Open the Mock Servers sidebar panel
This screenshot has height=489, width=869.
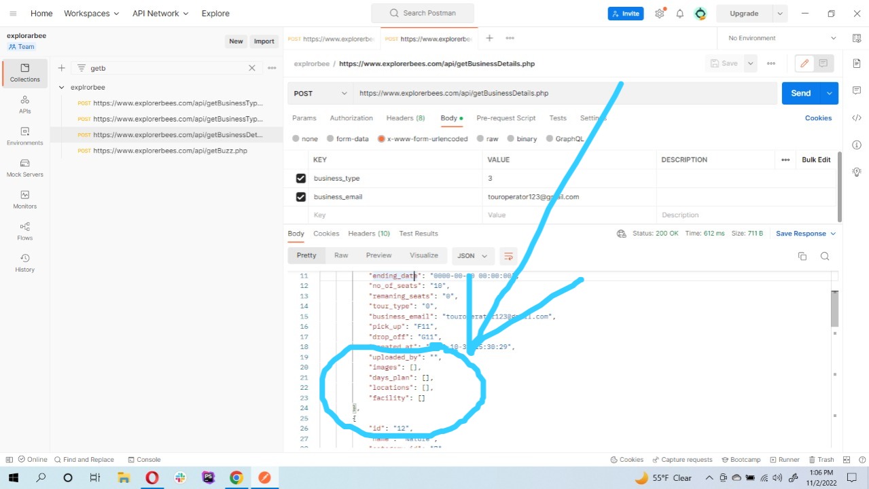pos(25,168)
